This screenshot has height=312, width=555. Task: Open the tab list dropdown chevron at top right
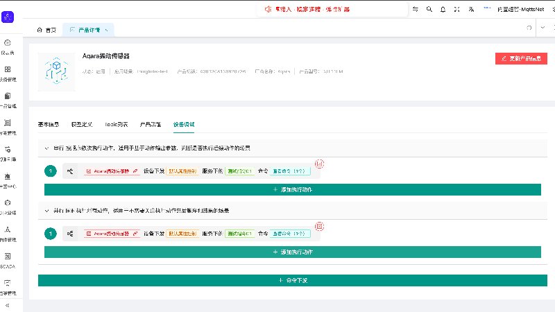543,28
